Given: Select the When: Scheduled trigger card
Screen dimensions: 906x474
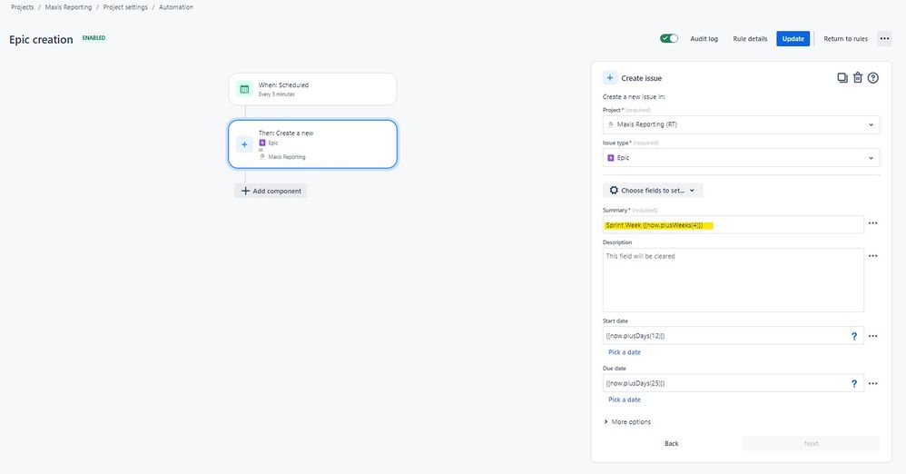Looking at the screenshot, I should tap(312, 89).
